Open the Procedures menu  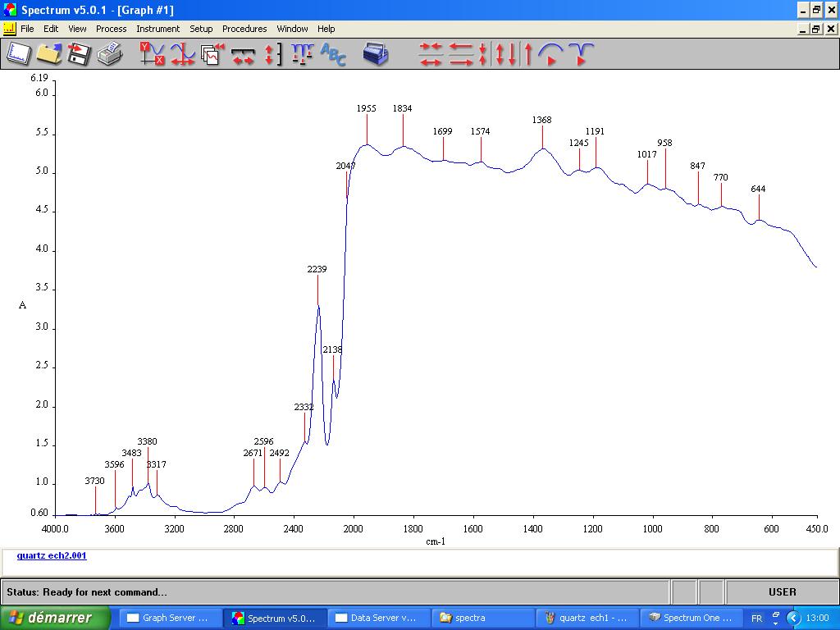coord(244,29)
